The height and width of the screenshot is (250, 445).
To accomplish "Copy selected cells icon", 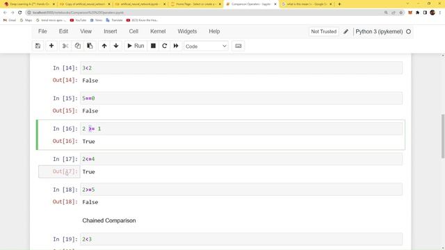I will point(77,46).
